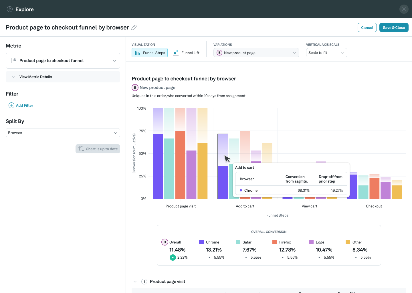Click the Explore compass icon
Viewport: 412px width, 293px height.
pyautogui.click(x=10, y=9)
